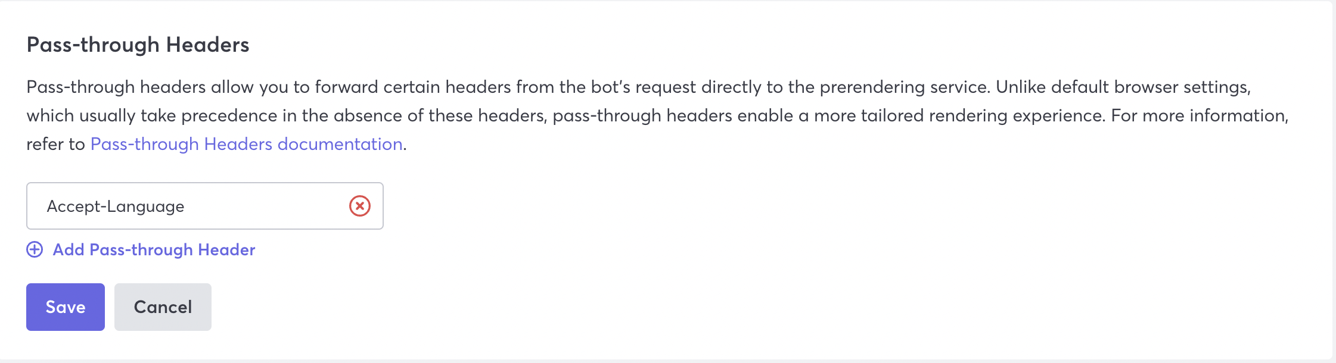1336x363 pixels.
Task: Confirm changes with the Save button
Action: [66, 307]
